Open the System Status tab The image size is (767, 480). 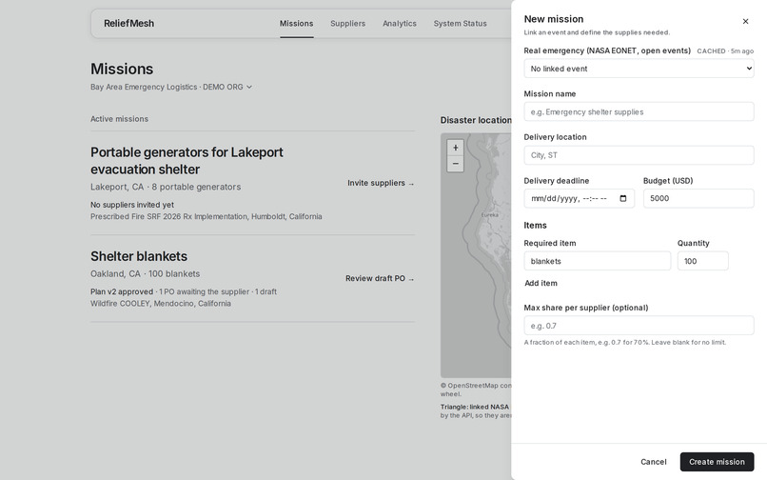(460, 24)
